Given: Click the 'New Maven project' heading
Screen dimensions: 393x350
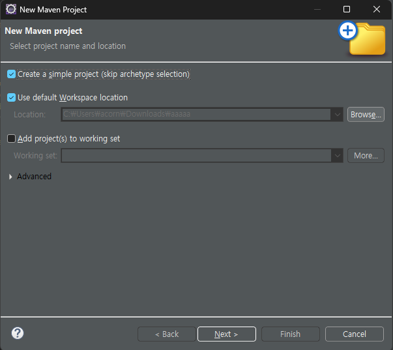Looking at the screenshot, I should [44, 31].
